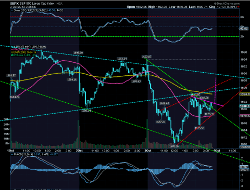250x190 pixels.
Task: Click the 1690 tick on the price axis
Action: click(244, 74)
